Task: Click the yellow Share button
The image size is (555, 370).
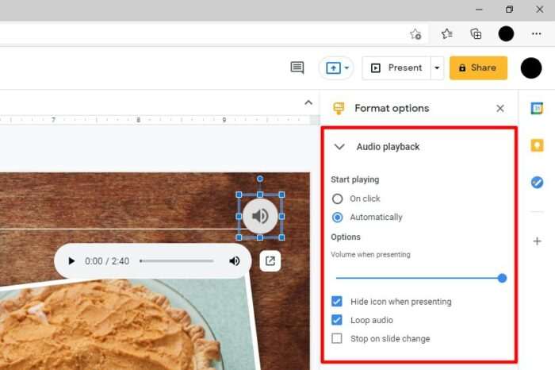Action: pos(478,67)
